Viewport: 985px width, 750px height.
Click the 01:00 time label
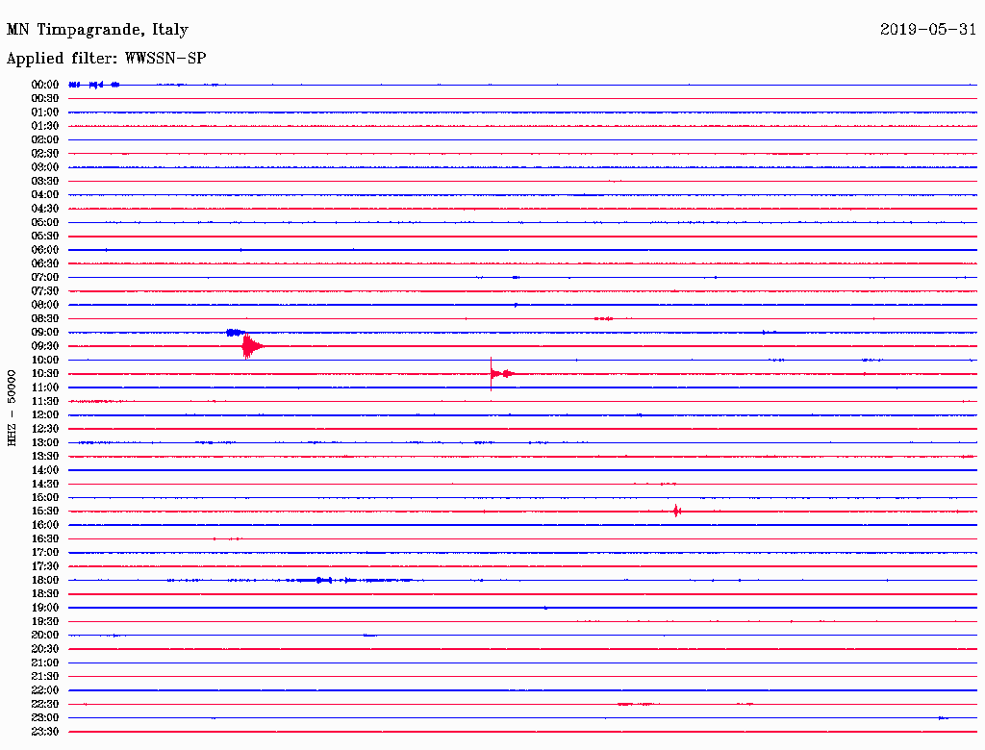coord(45,112)
